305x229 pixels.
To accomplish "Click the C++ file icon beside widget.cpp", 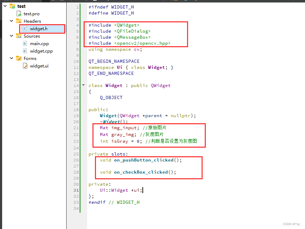I will 25,51.
